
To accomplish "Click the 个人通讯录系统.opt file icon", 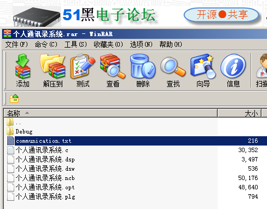I will pos(10,187).
